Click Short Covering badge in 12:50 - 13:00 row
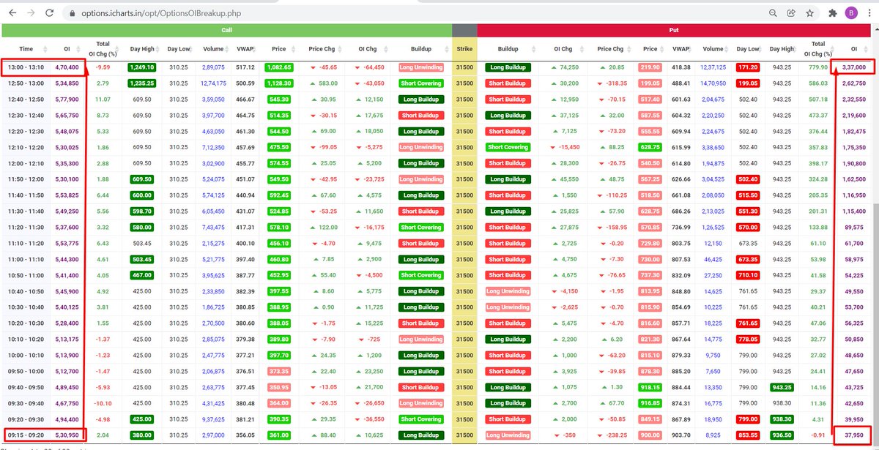879x450 pixels. (x=421, y=83)
